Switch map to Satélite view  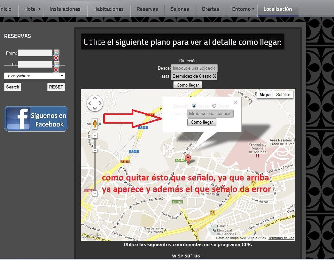[283, 95]
